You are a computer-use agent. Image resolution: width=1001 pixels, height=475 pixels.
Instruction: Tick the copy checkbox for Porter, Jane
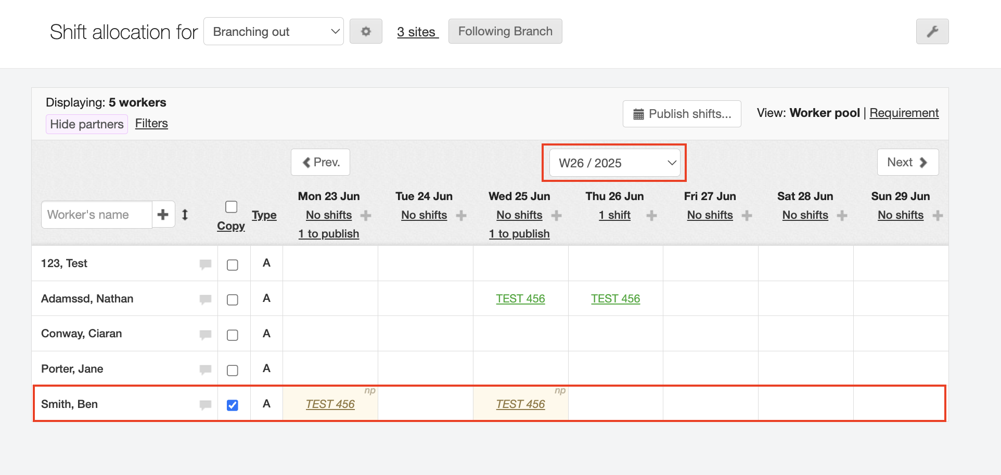coord(233,370)
